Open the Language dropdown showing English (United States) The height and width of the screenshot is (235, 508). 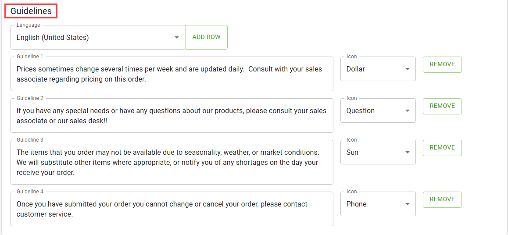pos(92,38)
